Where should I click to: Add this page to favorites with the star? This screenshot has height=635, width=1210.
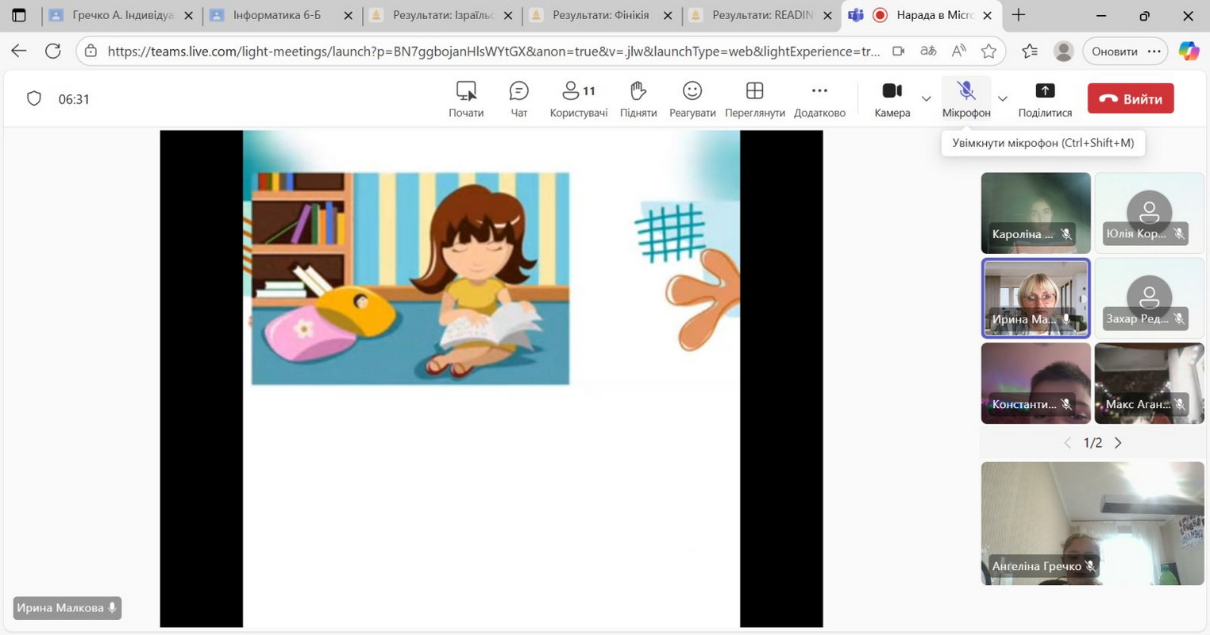988,52
